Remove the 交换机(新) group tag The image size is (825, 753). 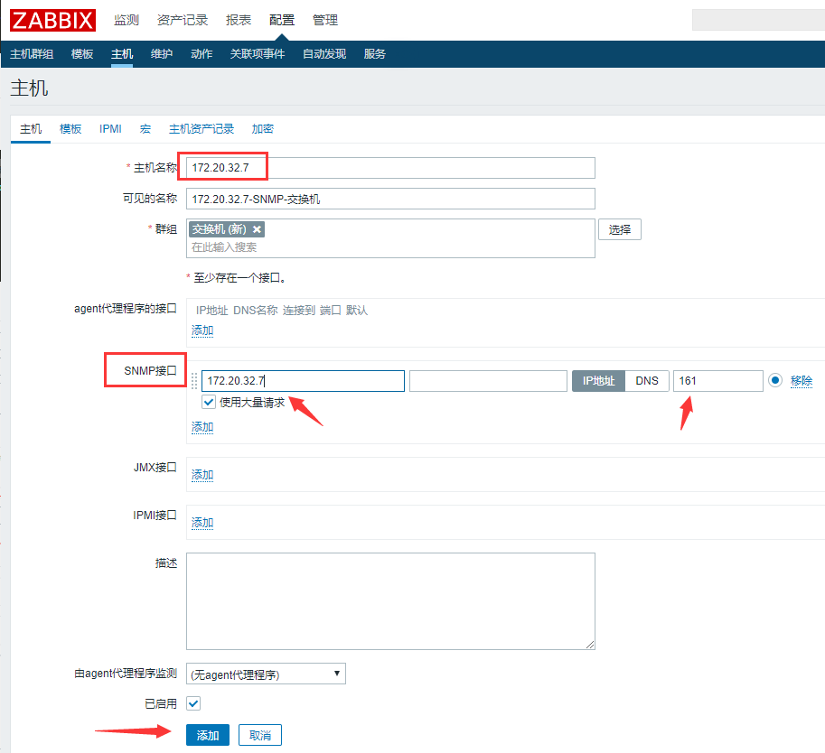pos(257,229)
